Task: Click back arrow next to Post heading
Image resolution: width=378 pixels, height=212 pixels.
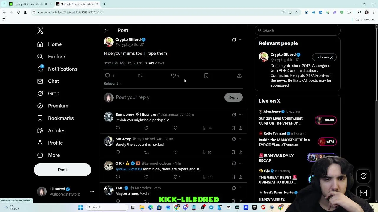Action: 106,30
